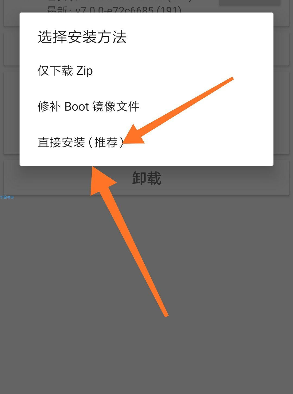This screenshot has width=293, height=394.
Task: Click the tail end of the long orange arrow
Action: tap(165, 315)
